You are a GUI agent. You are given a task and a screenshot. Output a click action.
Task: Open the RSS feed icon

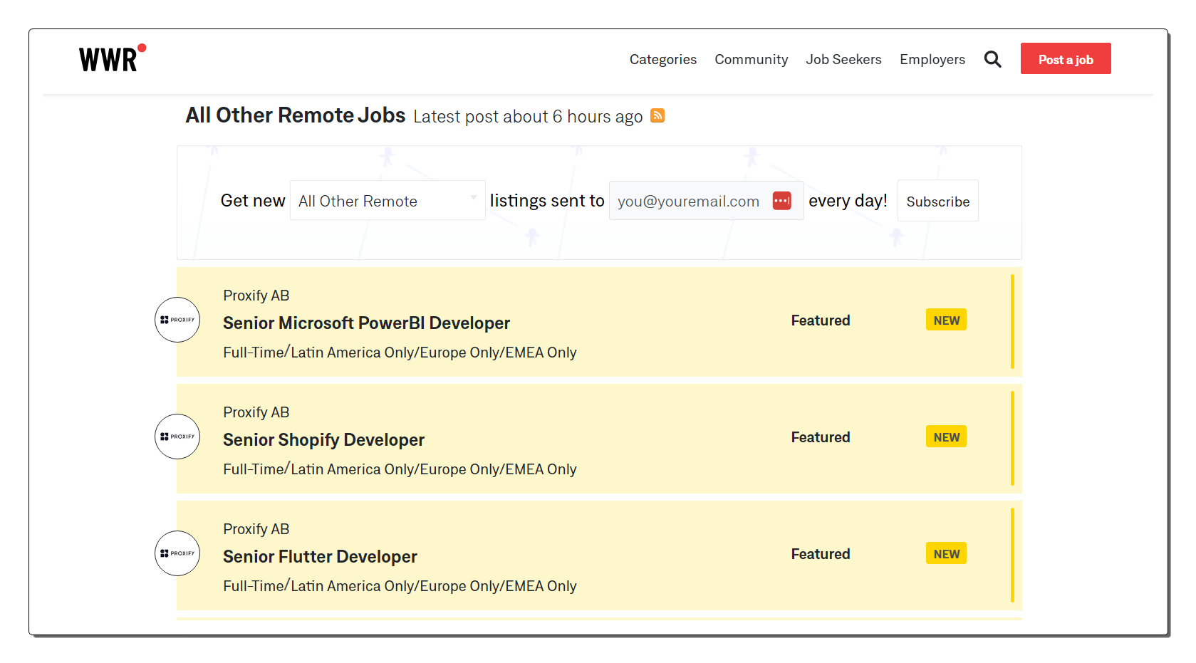click(657, 115)
